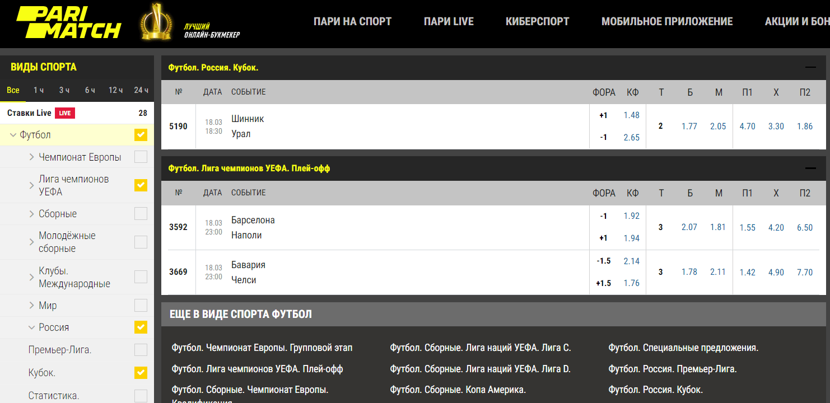This screenshot has height=403, width=830.
Task: Select the 24 ч time filter tab
Action: pos(141,90)
